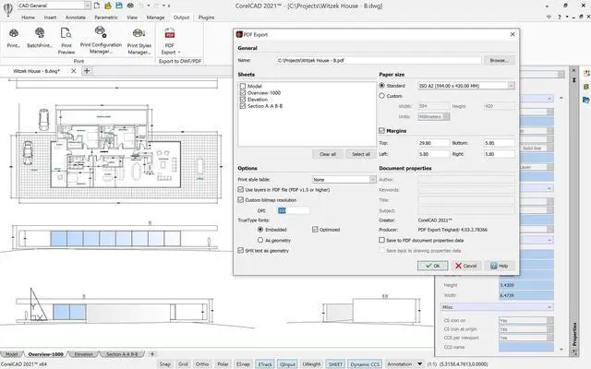Open the Plugins ribbon tab

(206, 18)
